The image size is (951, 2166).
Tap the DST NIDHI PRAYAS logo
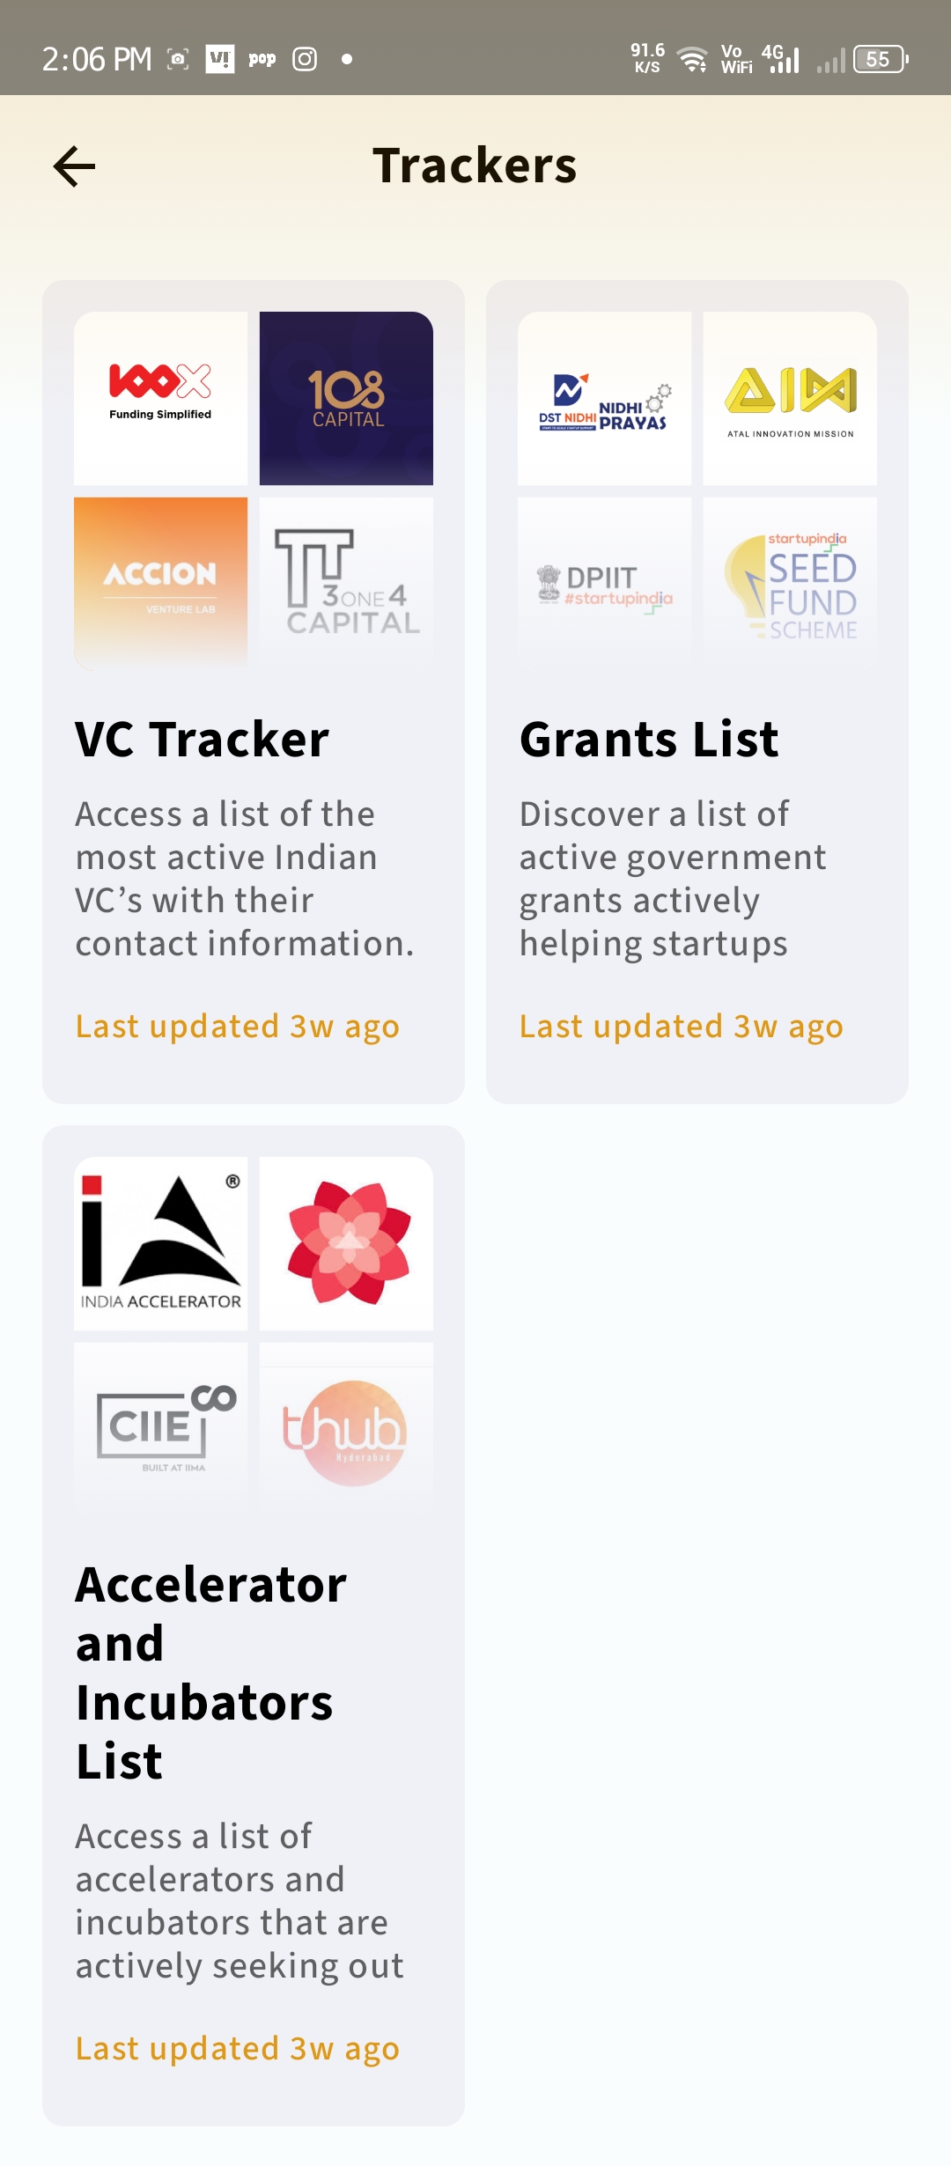point(604,398)
